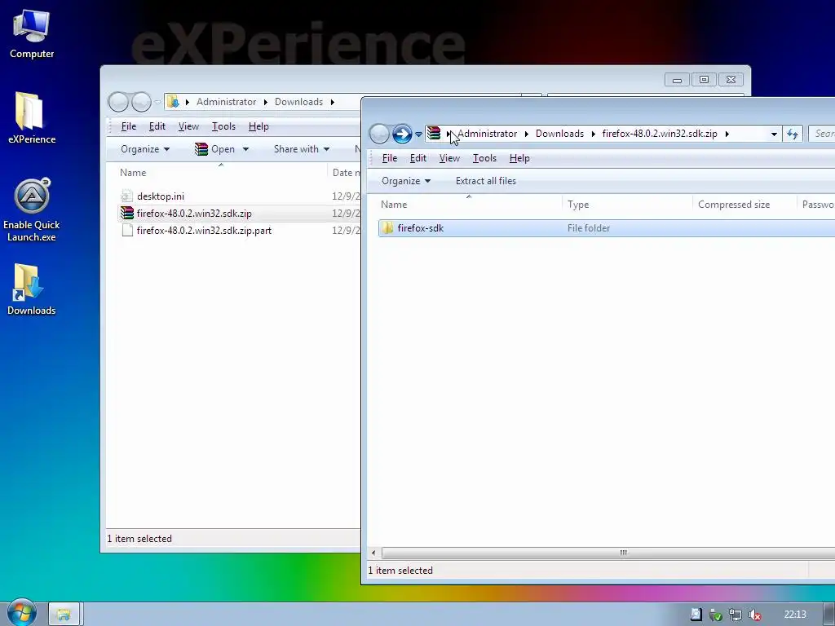Open Edit menu in zip window
The image size is (835, 626).
pyautogui.click(x=418, y=158)
